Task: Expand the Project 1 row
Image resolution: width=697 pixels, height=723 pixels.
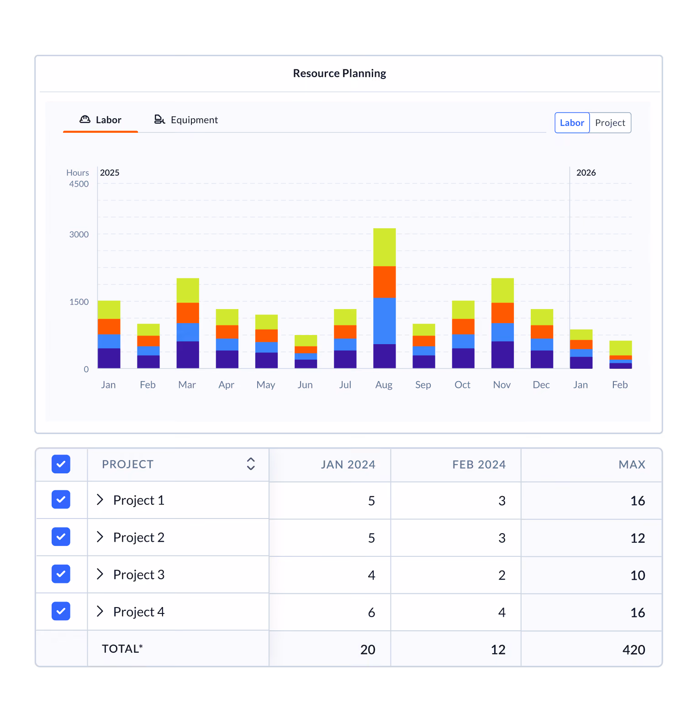Action: 100,500
